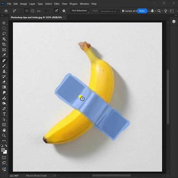Screen dimensions: 178x178
Task: Open the notifications bell
Action: click(152, 11)
